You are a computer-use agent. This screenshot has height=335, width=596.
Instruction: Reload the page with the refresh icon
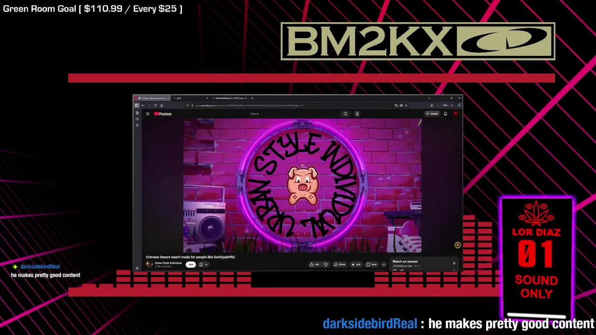tap(156, 105)
